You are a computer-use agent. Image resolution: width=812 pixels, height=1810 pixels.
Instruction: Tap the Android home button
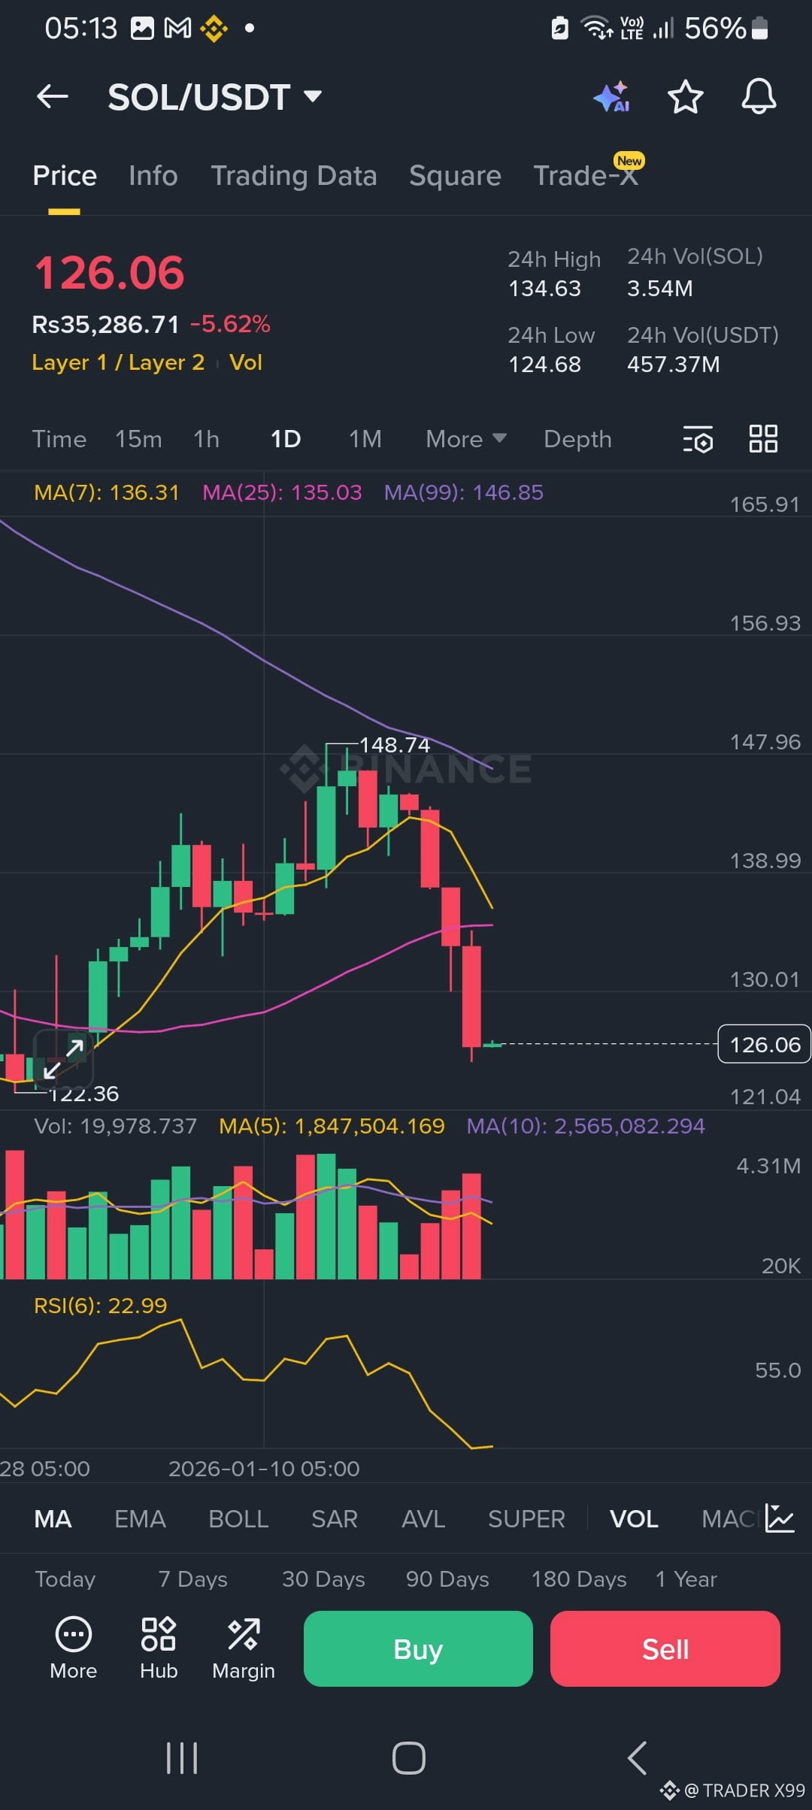[406, 1757]
